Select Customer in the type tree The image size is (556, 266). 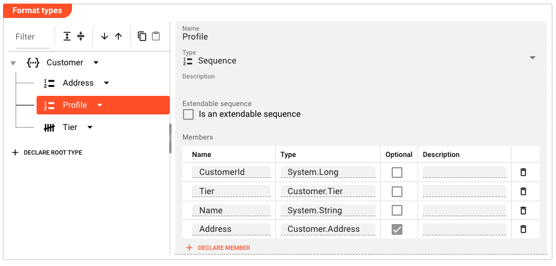(x=65, y=63)
